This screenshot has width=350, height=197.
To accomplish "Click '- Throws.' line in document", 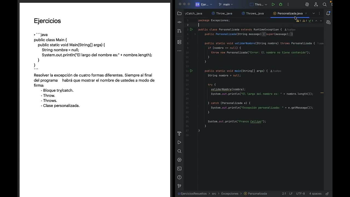I will [x=49, y=100].
